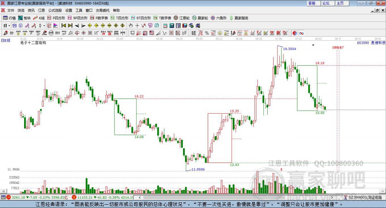The height and width of the screenshot is (208, 386).
Task: Open the 帮助 menu
Action: (x=116, y=10)
